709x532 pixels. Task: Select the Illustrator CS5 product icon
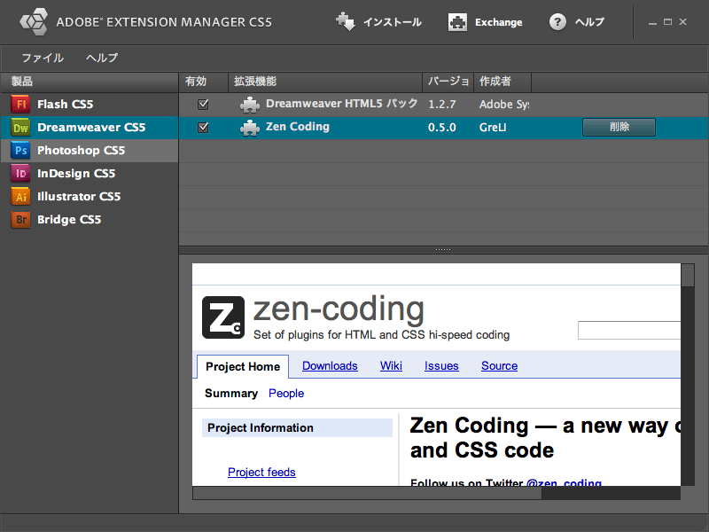20,196
